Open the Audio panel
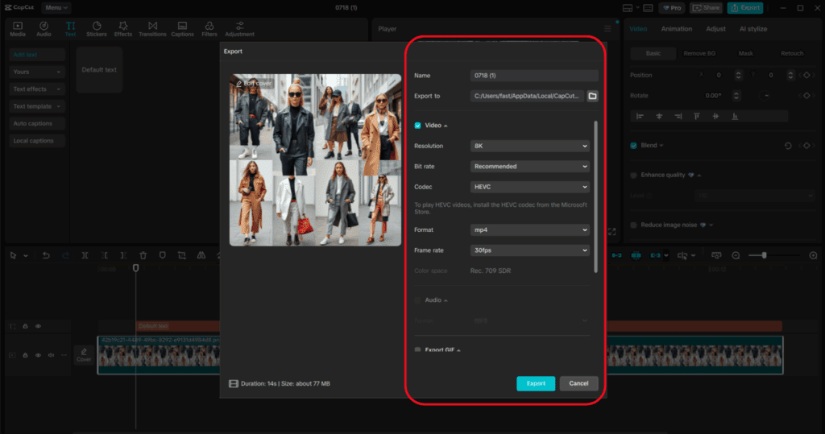The image size is (825, 434). coord(44,29)
